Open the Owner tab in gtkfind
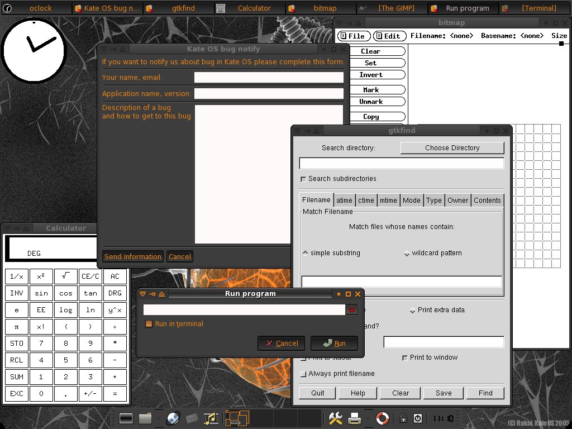The height and width of the screenshot is (429, 572). (x=457, y=201)
